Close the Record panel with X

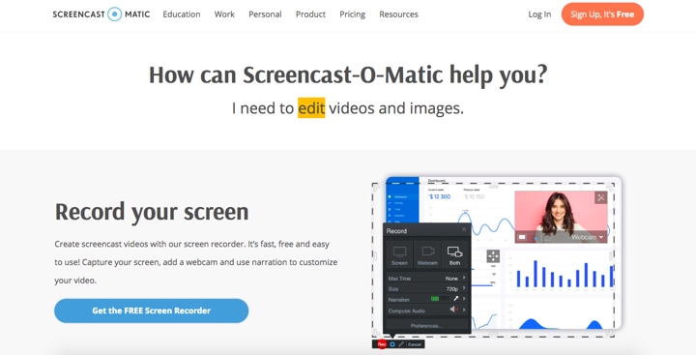(464, 229)
